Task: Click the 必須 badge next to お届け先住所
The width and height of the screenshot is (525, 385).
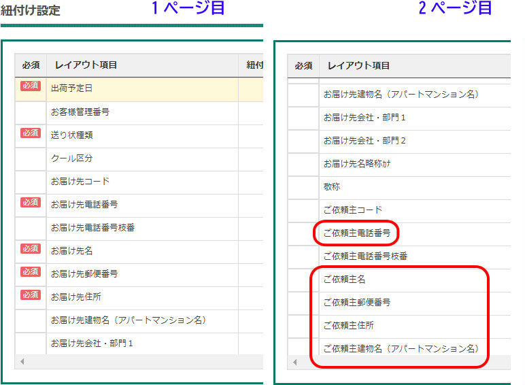Action: 31,295
